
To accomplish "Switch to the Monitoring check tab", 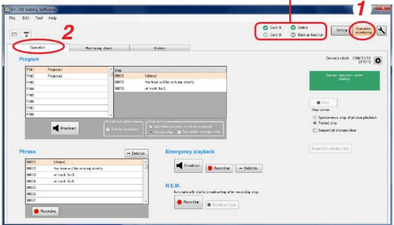I will click(x=99, y=48).
